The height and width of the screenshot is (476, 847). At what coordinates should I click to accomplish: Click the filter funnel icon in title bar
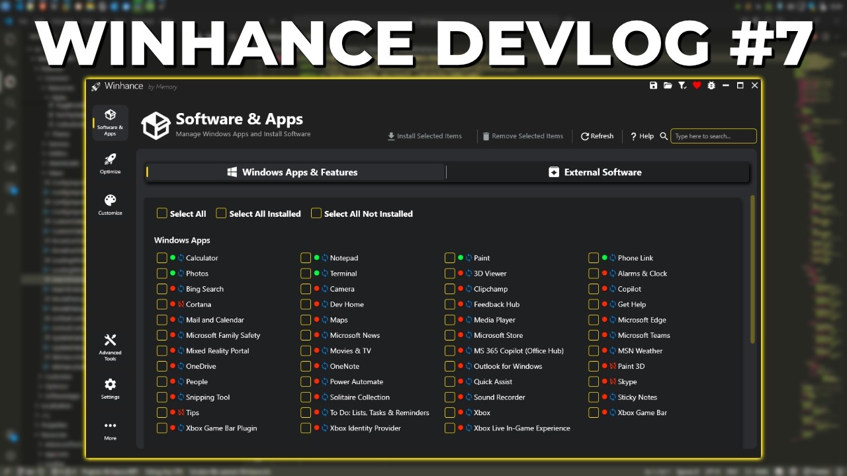point(682,86)
